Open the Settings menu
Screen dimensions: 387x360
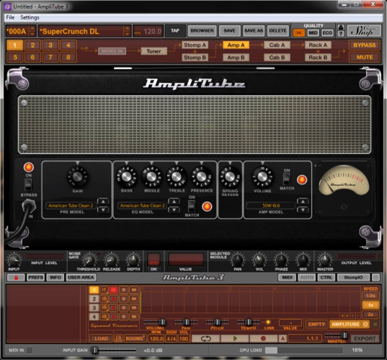point(30,17)
